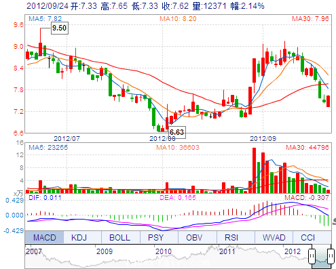This screenshot has height=269, width=336.
Task: Click the 6.63 low price label
Action: point(177,132)
